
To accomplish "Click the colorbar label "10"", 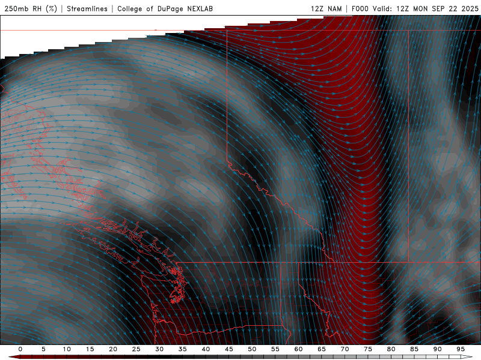I will (x=67, y=349).
